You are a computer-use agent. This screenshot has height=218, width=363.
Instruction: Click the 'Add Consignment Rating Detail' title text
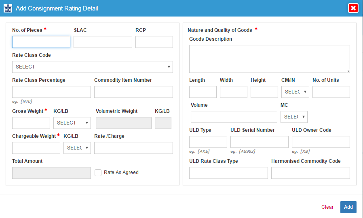[x=57, y=8]
